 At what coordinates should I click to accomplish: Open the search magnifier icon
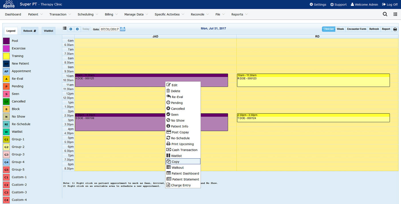(x=385, y=14)
